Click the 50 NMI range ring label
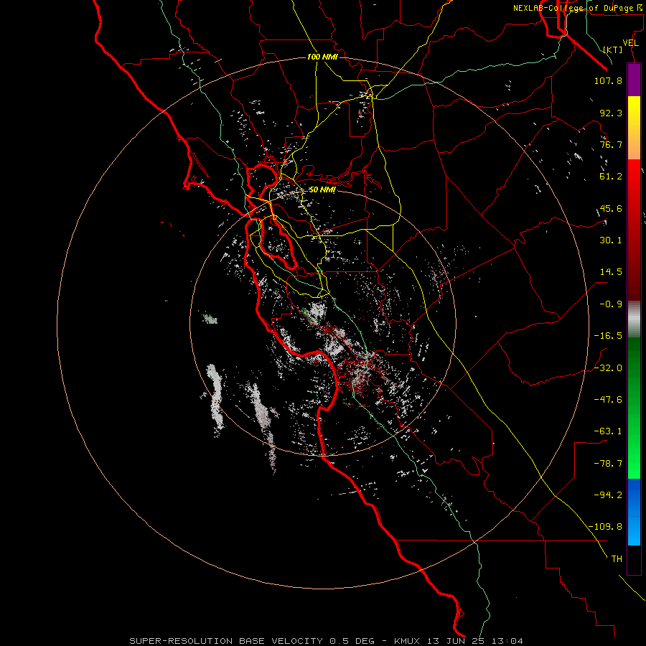This screenshot has height=646, width=646. [322, 190]
